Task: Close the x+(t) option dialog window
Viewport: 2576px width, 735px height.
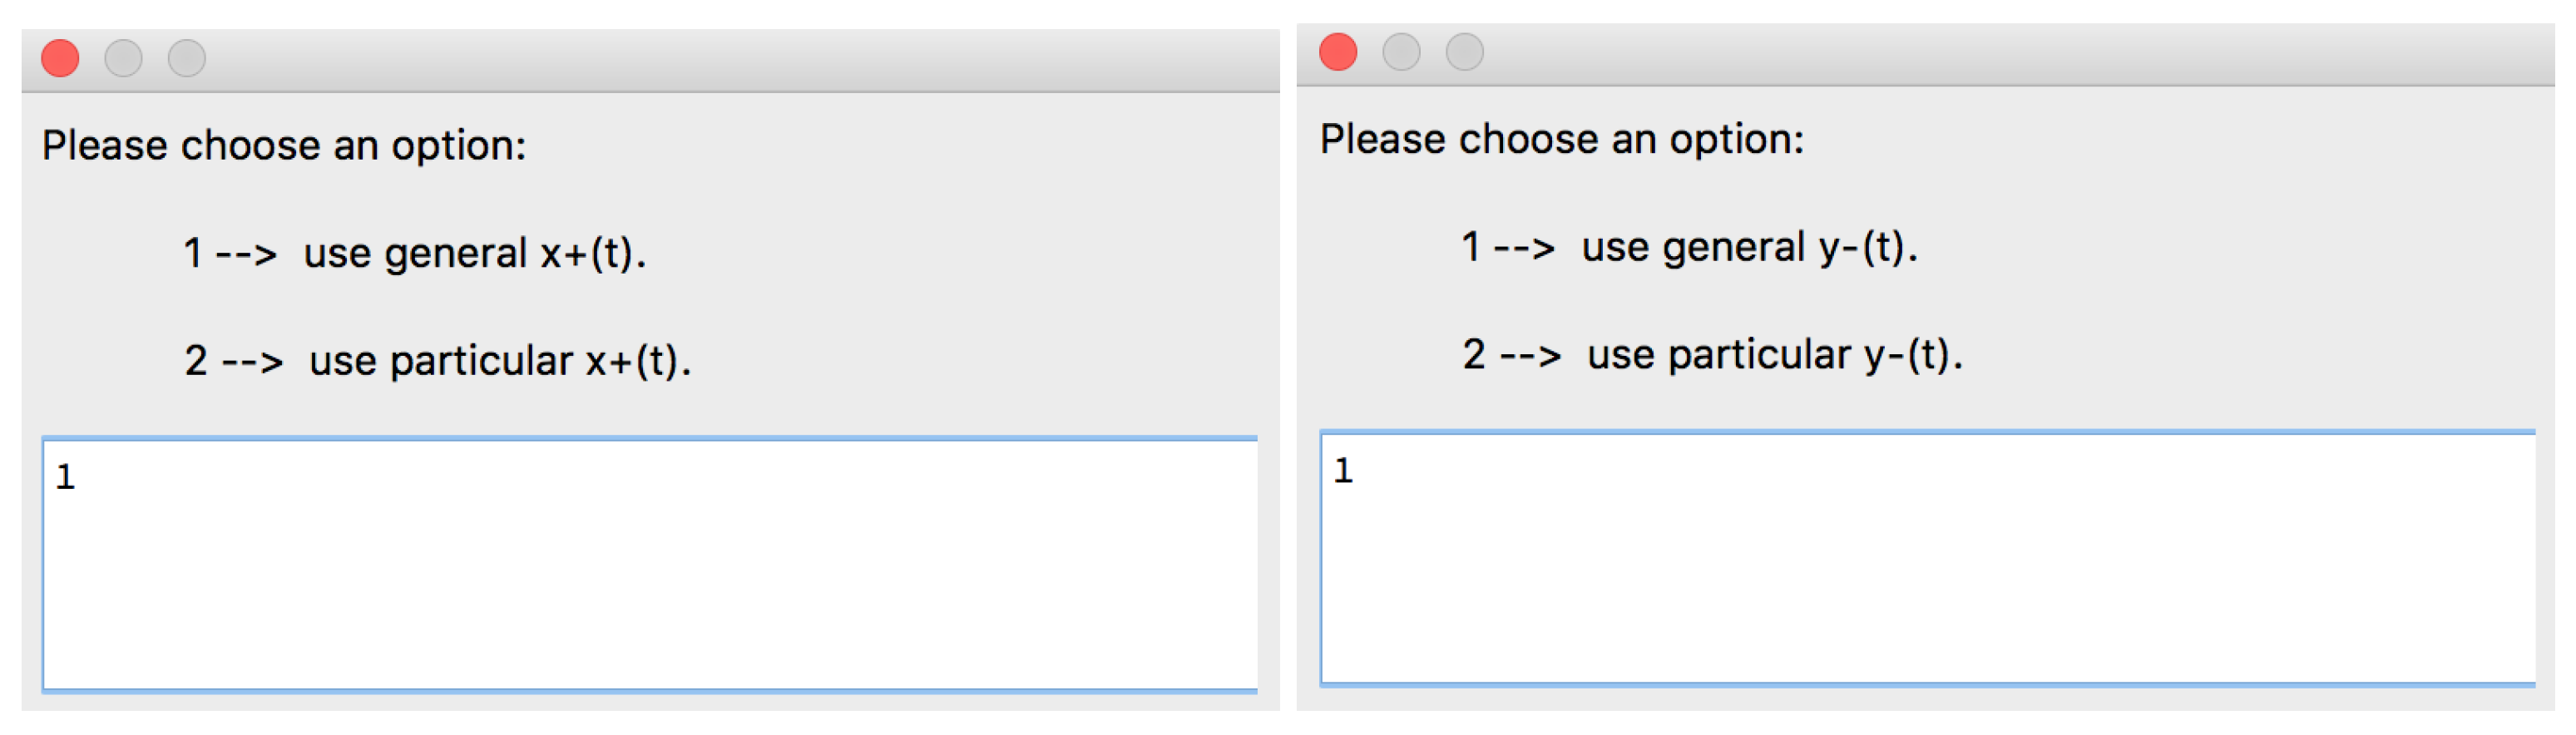Action: (x=60, y=58)
